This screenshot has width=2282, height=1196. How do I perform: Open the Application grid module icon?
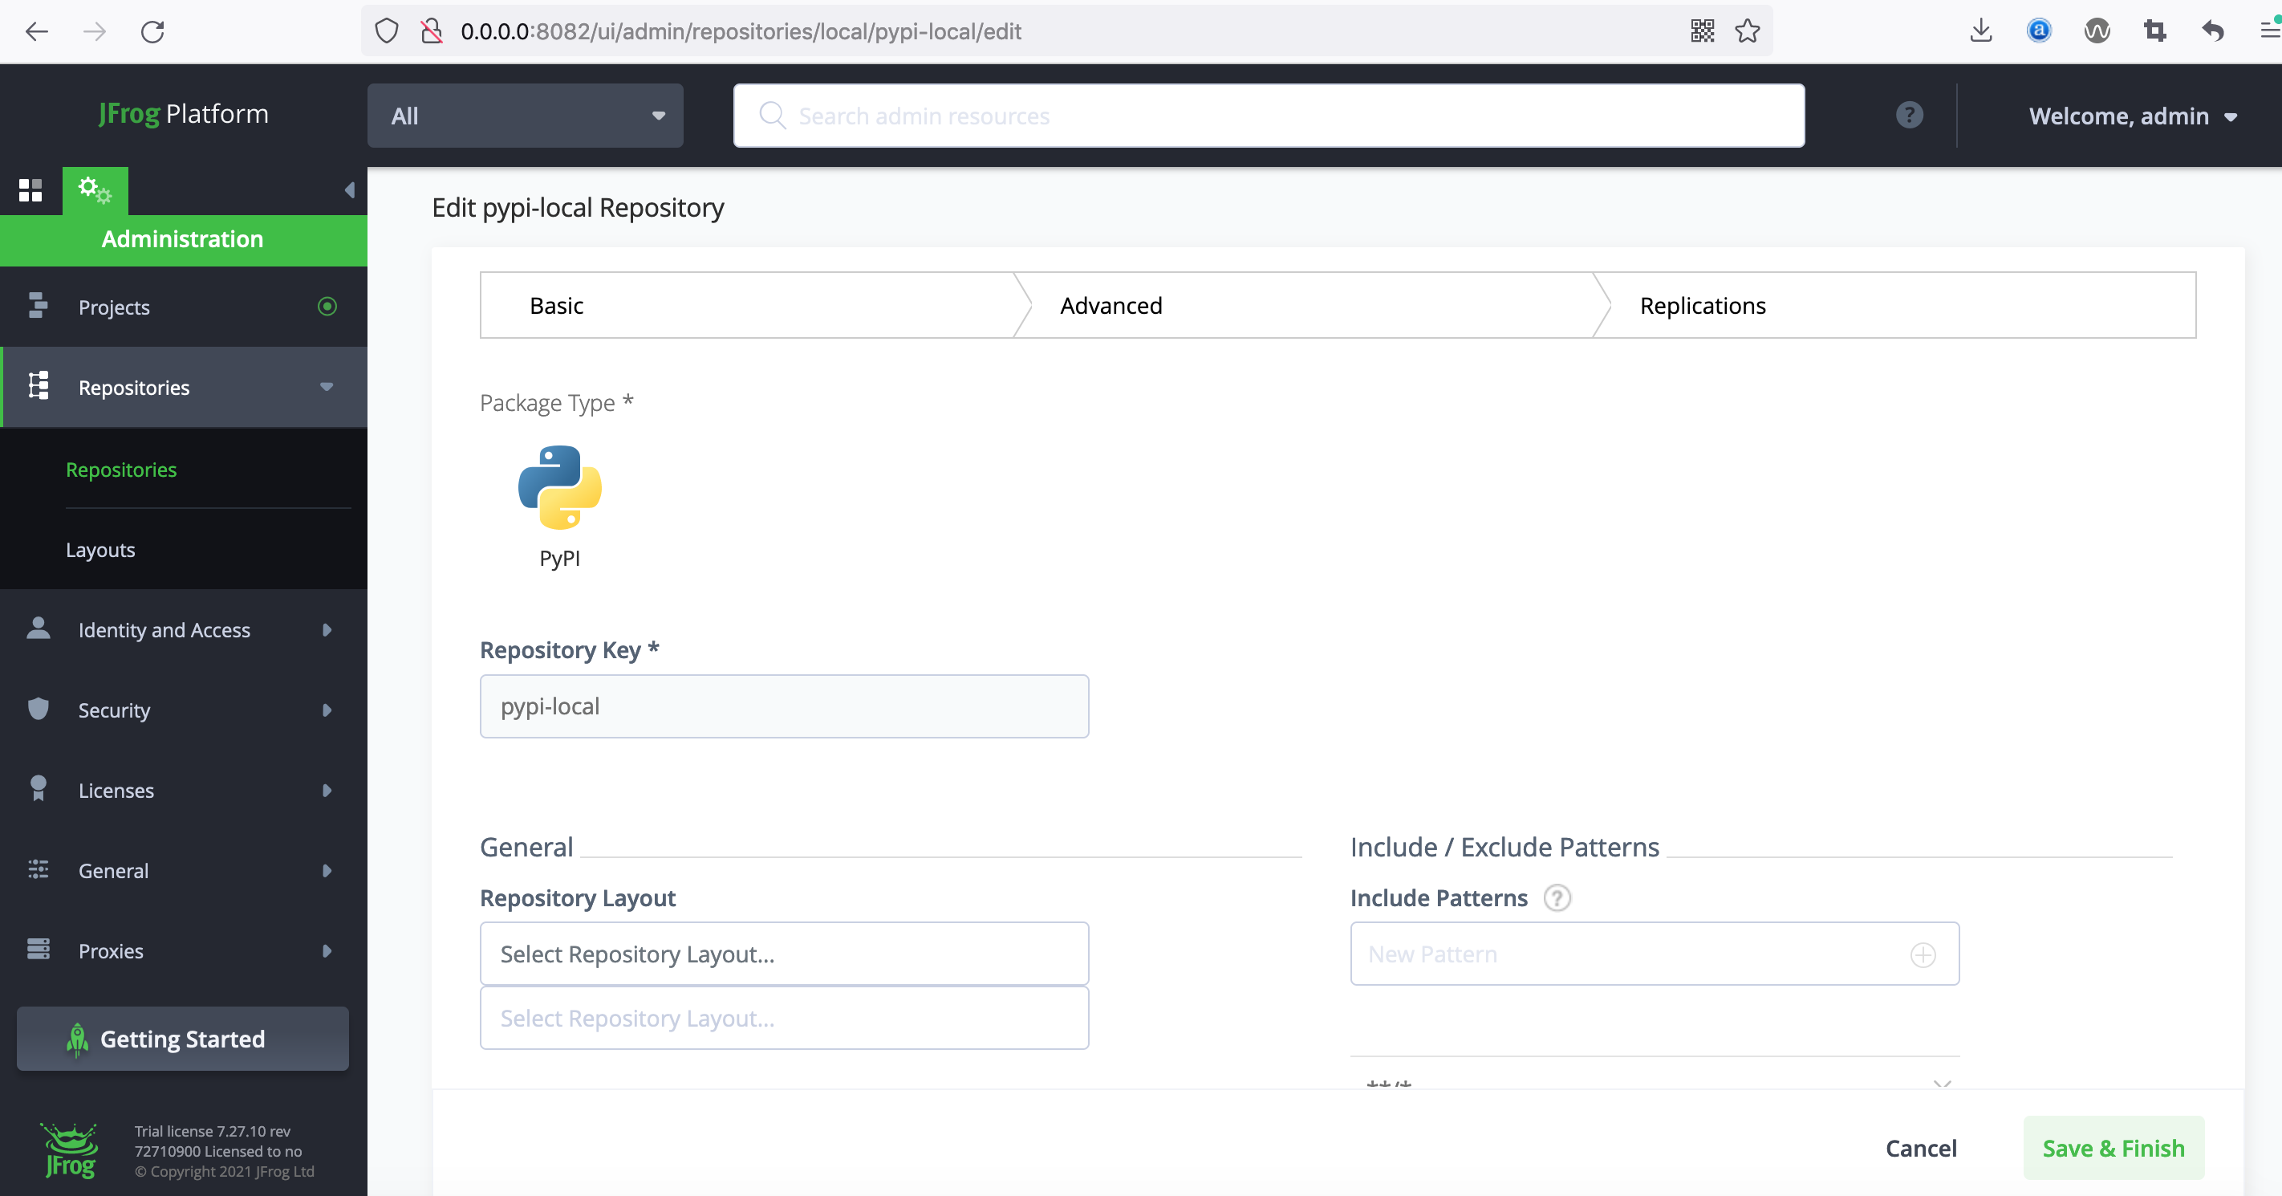click(x=30, y=190)
